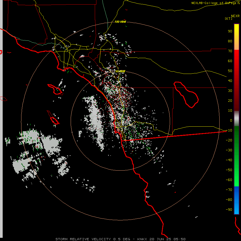Click the 60 value on velocity scale
Viewport: 241px width, 241px height.
pyautogui.click(x=230, y=61)
